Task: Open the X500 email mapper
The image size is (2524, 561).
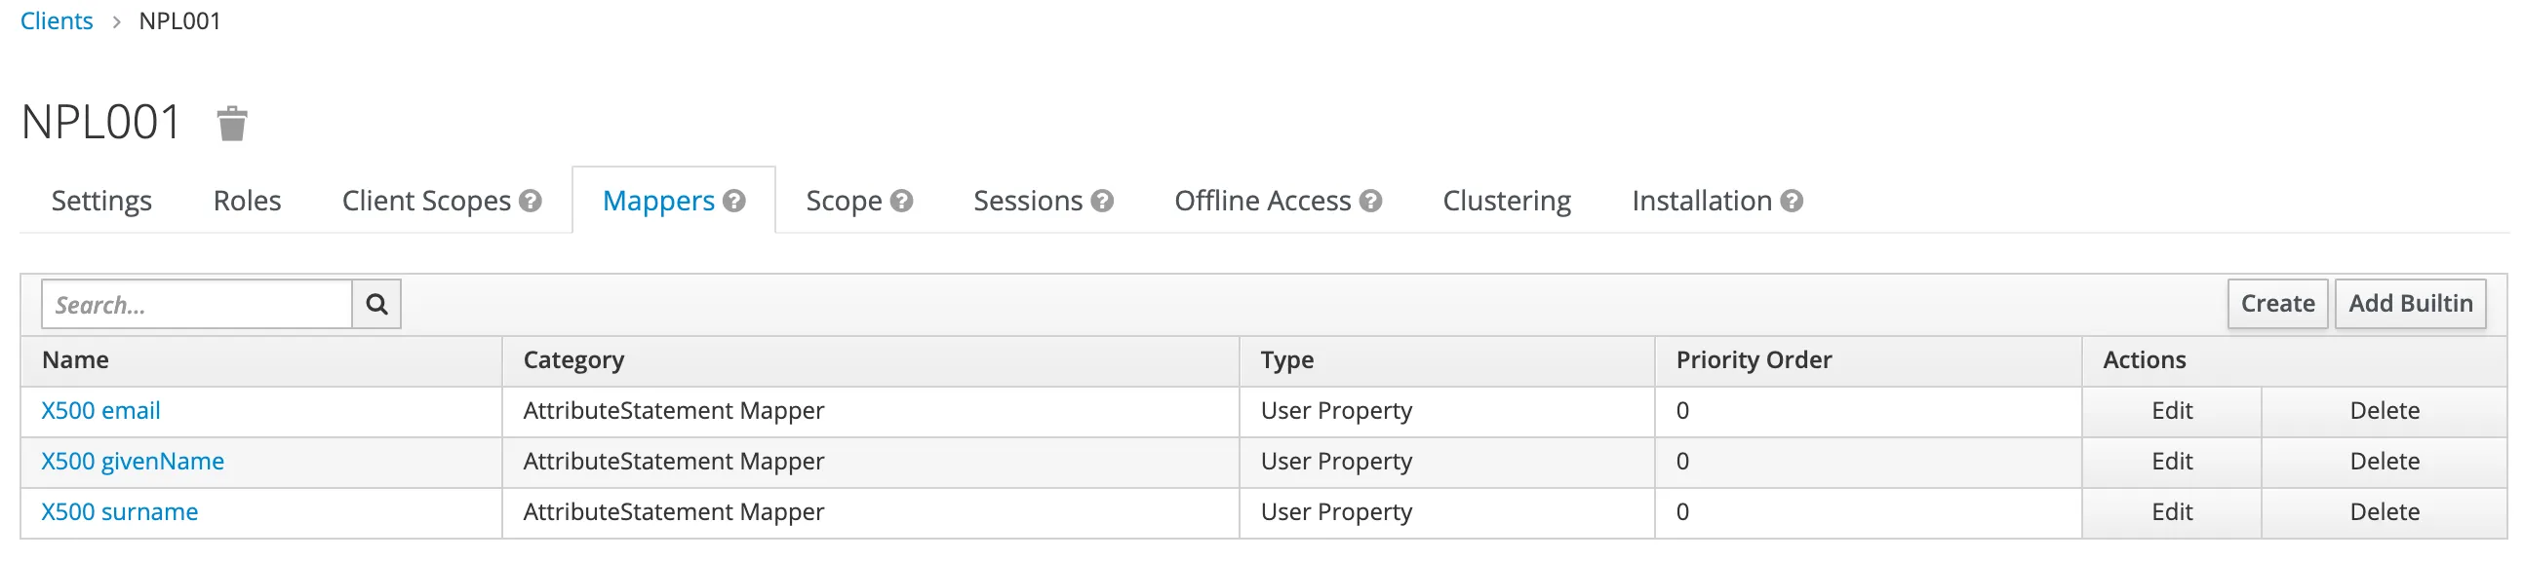Action: pos(99,410)
